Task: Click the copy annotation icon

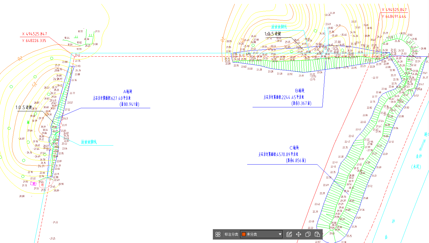Action: point(308,234)
